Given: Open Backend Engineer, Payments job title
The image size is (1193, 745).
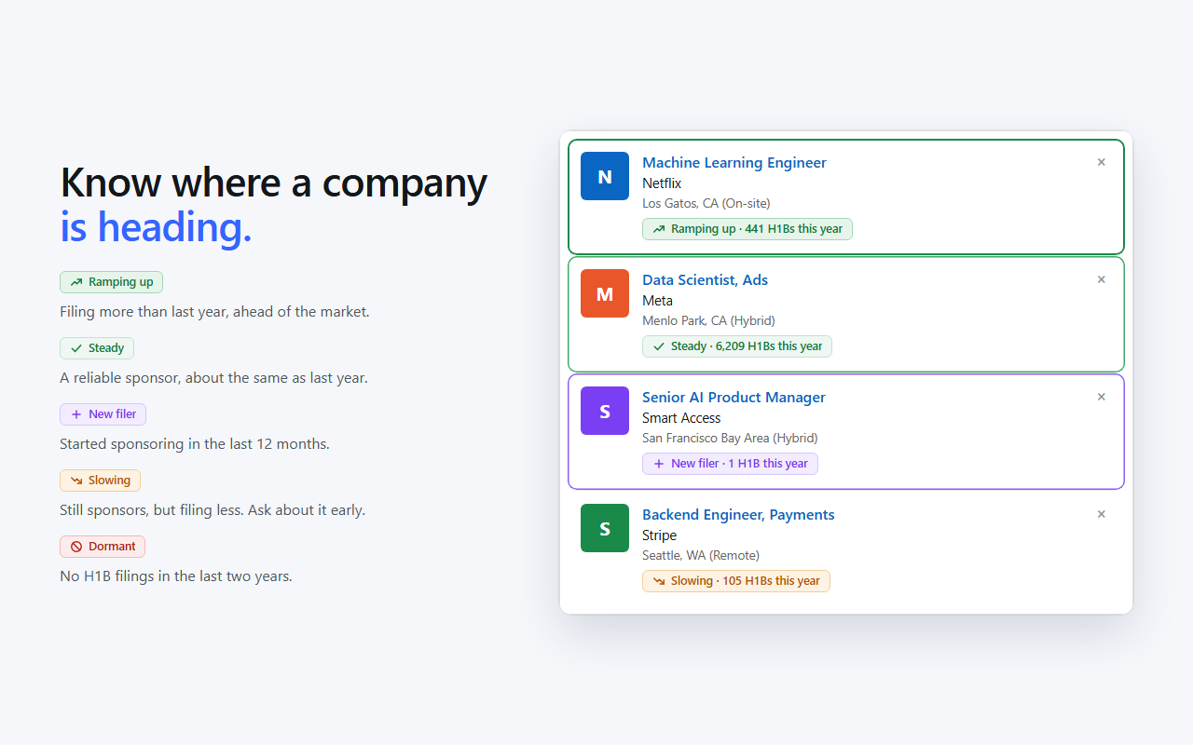Looking at the screenshot, I should [x=738, y=514].
